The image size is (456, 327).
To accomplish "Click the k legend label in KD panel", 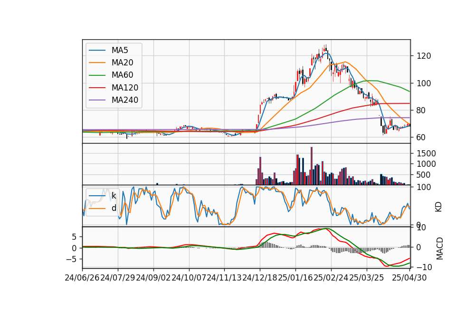I will [114, 196].
